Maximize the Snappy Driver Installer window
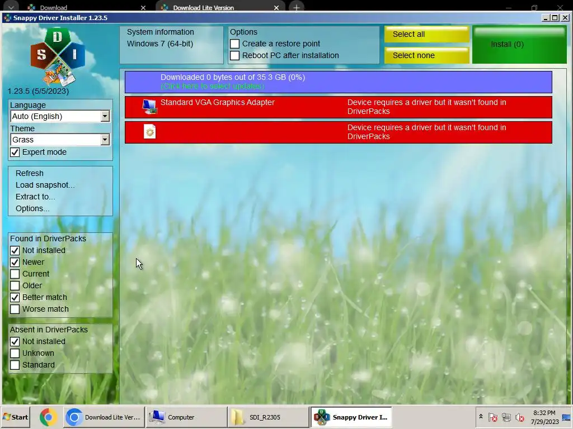Viewport: 573px width, 429px height. coord(555,17)
